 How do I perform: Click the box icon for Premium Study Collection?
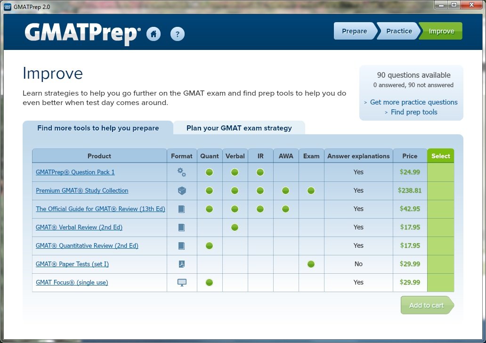(182, 191)
